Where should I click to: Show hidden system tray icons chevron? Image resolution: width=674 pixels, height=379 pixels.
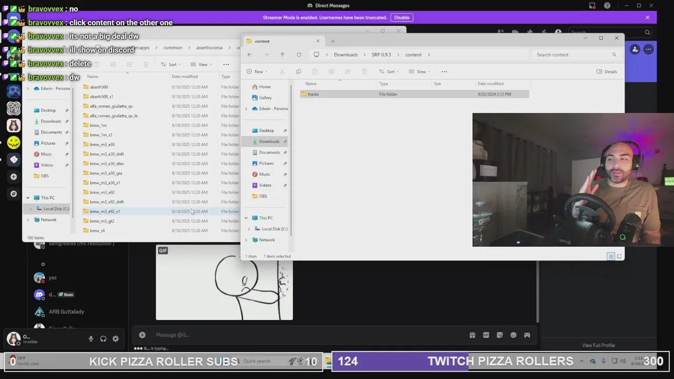pyautogui.click(x=582, y=361)
